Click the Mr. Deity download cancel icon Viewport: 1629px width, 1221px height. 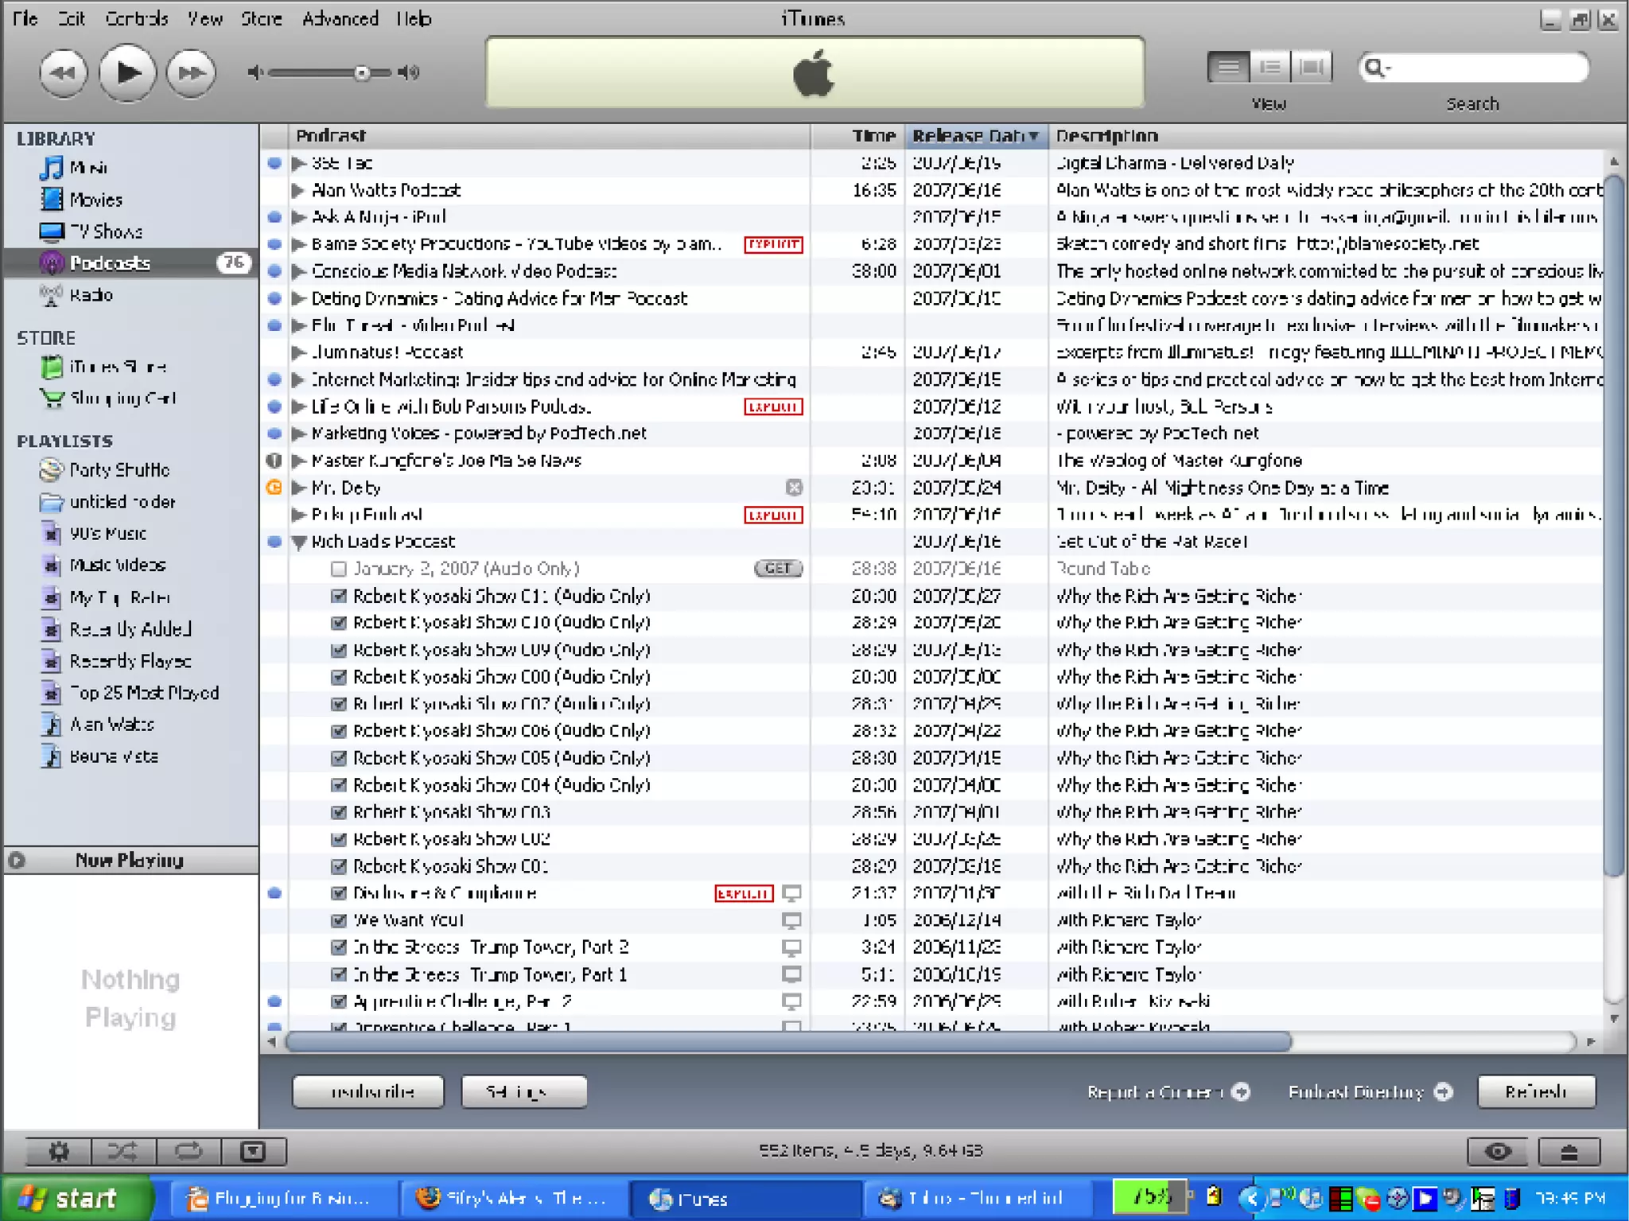(x=793, y=487)
